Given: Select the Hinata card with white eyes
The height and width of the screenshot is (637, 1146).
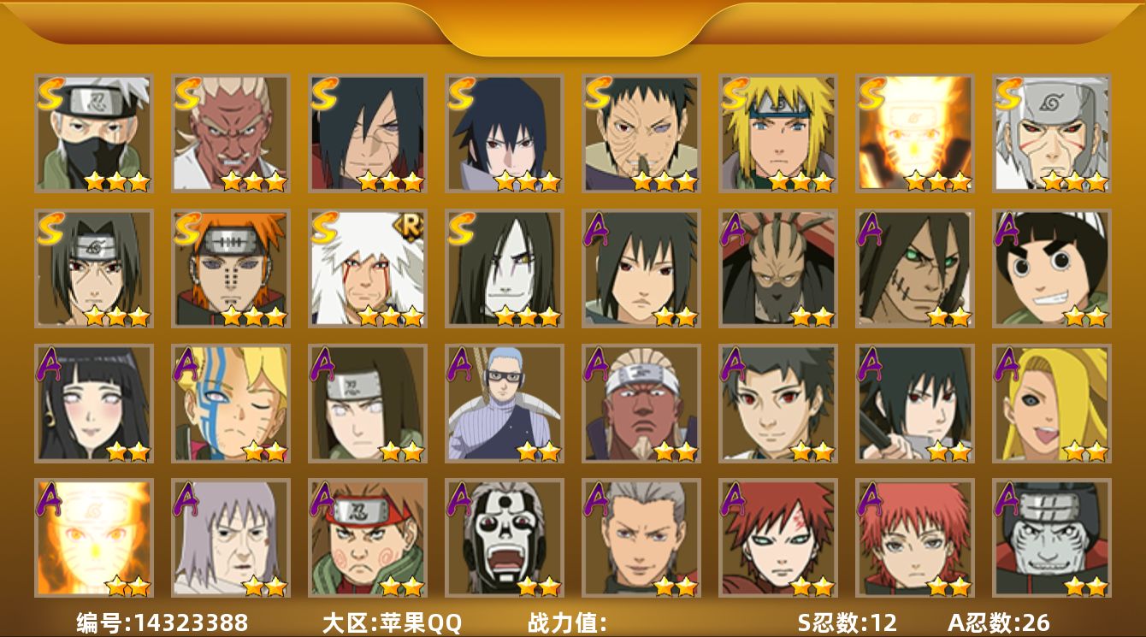Looking at the screenshot, I should click(x=93, y=404).
